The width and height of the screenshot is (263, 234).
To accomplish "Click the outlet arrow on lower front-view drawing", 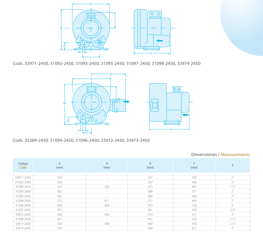I will [x=126, y=101].
